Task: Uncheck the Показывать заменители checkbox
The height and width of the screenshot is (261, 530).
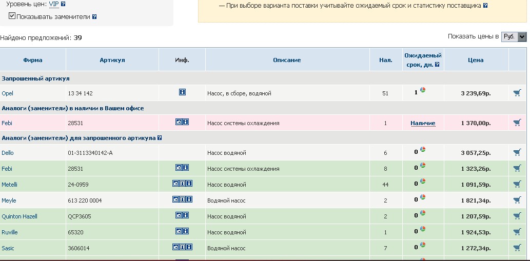Action: [x=12, y=16]
